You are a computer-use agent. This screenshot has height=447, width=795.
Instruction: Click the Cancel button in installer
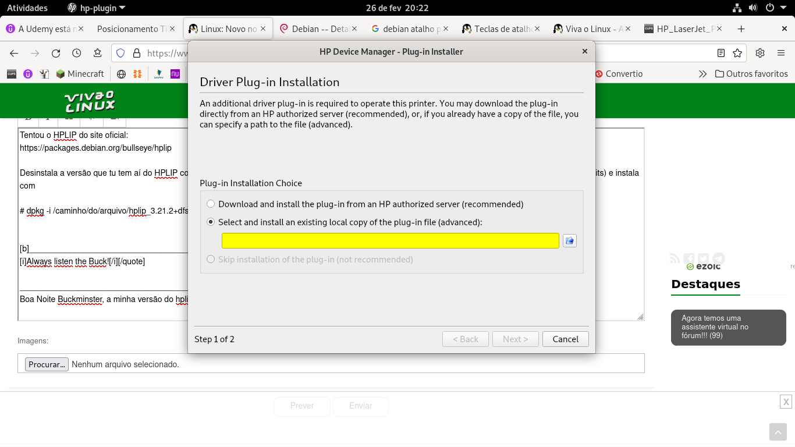point(566,339)
